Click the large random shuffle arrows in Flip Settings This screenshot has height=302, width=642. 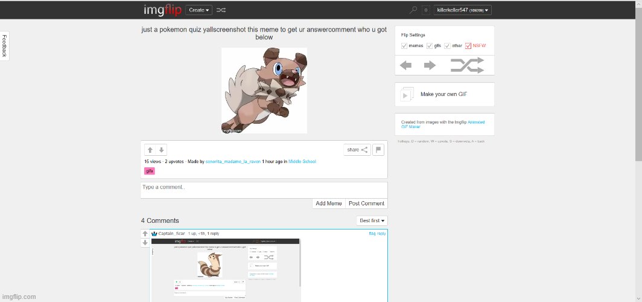(468, 65)
